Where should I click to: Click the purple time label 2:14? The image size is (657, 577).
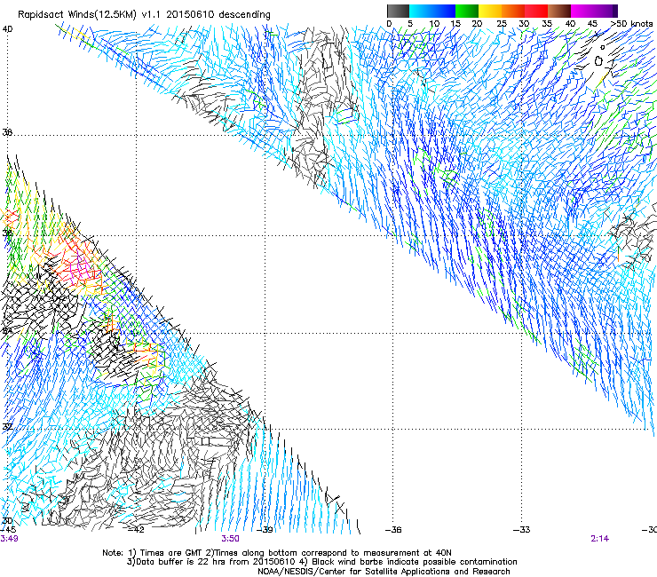[x=599, y=539]
